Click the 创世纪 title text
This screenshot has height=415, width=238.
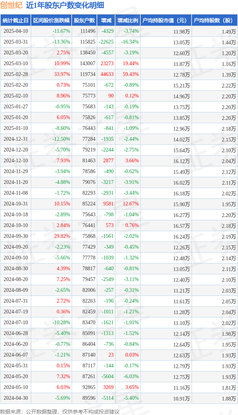click(12, 5)
